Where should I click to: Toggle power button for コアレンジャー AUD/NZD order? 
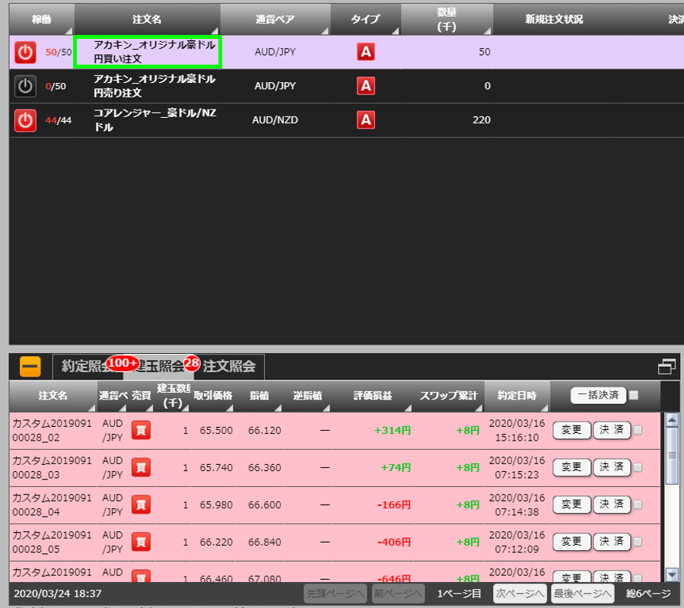(25, 119)
